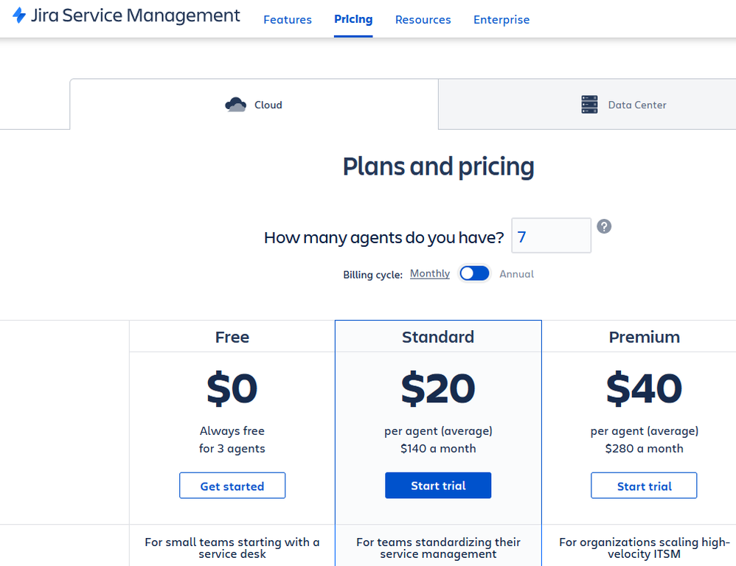Click the server icon in Data Center tab
736x566 pixels.
(x=589, y=105)
